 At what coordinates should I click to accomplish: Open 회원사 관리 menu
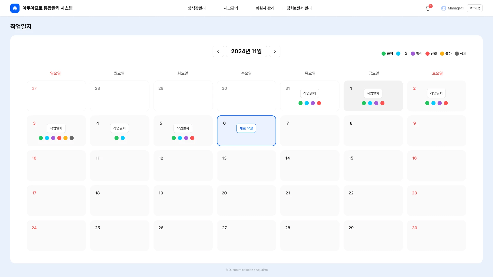click(x=265, y=8)
